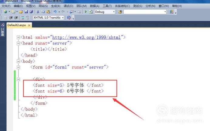210x131 pixels.
Task: Open the HTML toolbar options arrow
Action: click(x=73, y=18)
